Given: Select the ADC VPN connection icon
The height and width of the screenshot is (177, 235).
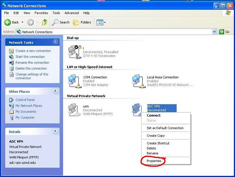Looking at the screenshot, I should coord(137,110).
